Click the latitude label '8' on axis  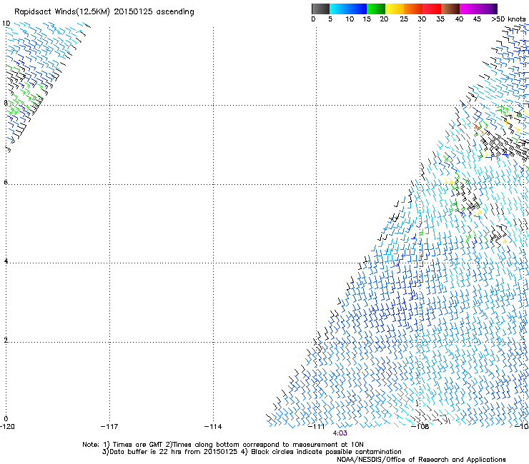(6, 103)
